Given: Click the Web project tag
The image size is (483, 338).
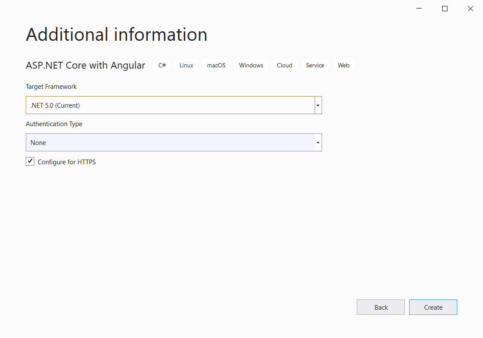Looking at the screenshot, I should click(343, 65).
